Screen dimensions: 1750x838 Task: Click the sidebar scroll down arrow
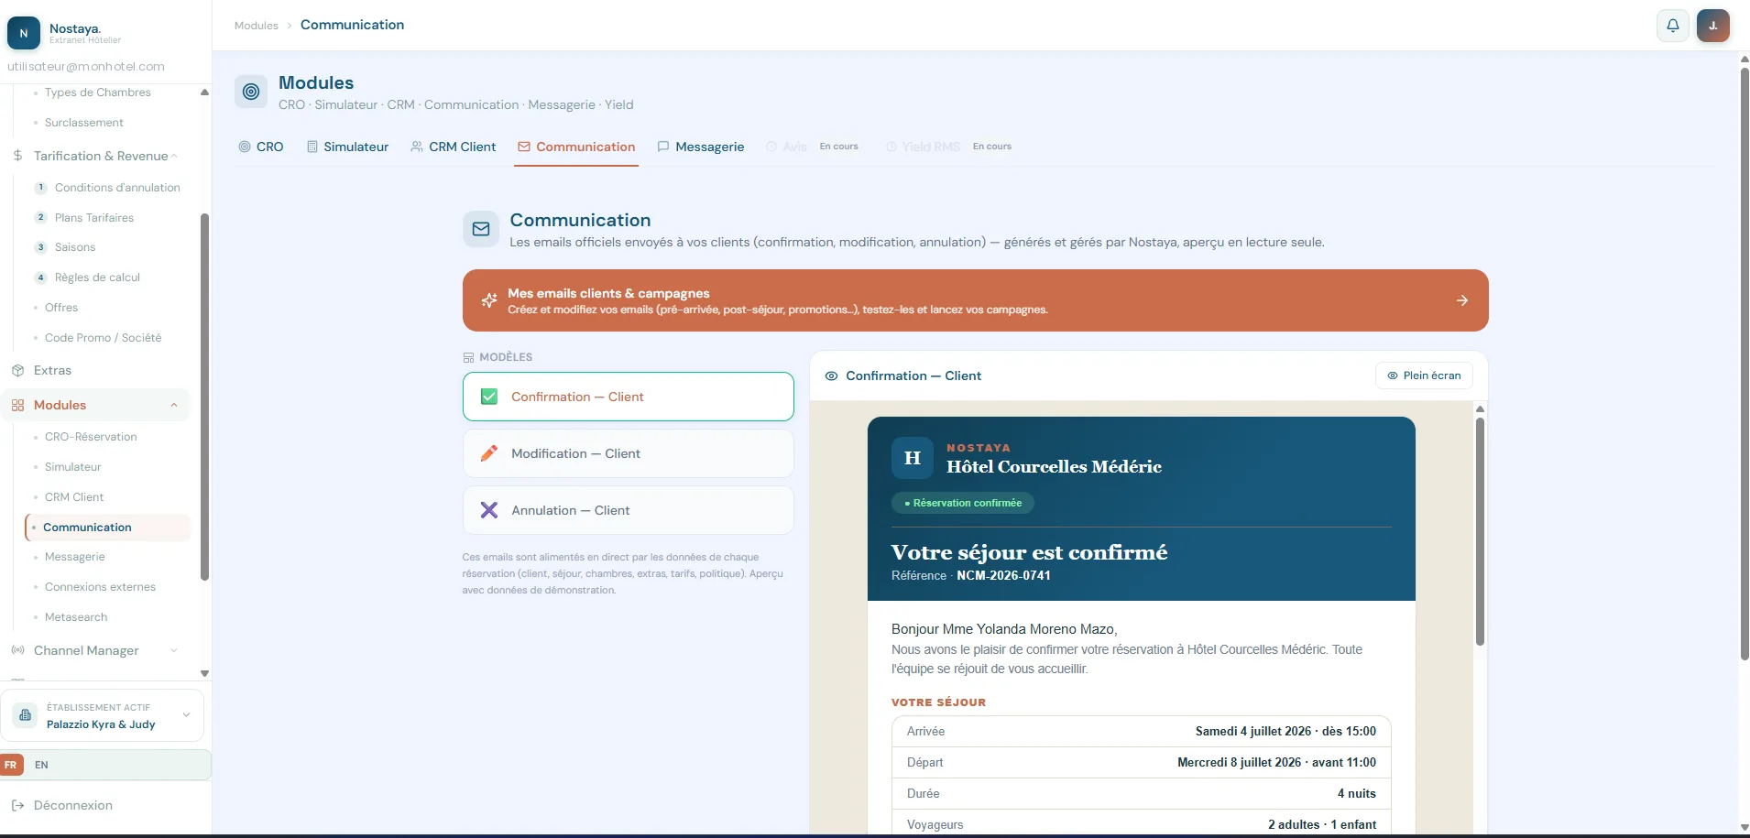point(204,673)
